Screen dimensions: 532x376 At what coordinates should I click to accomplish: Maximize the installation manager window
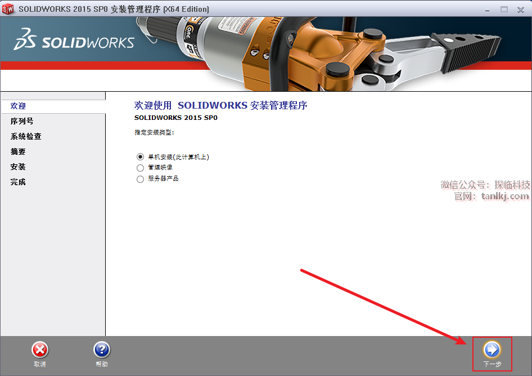click(x=504, y=10)
